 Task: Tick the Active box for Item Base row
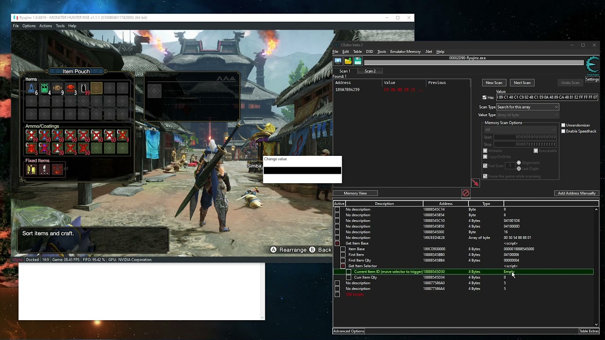point(343,249)
